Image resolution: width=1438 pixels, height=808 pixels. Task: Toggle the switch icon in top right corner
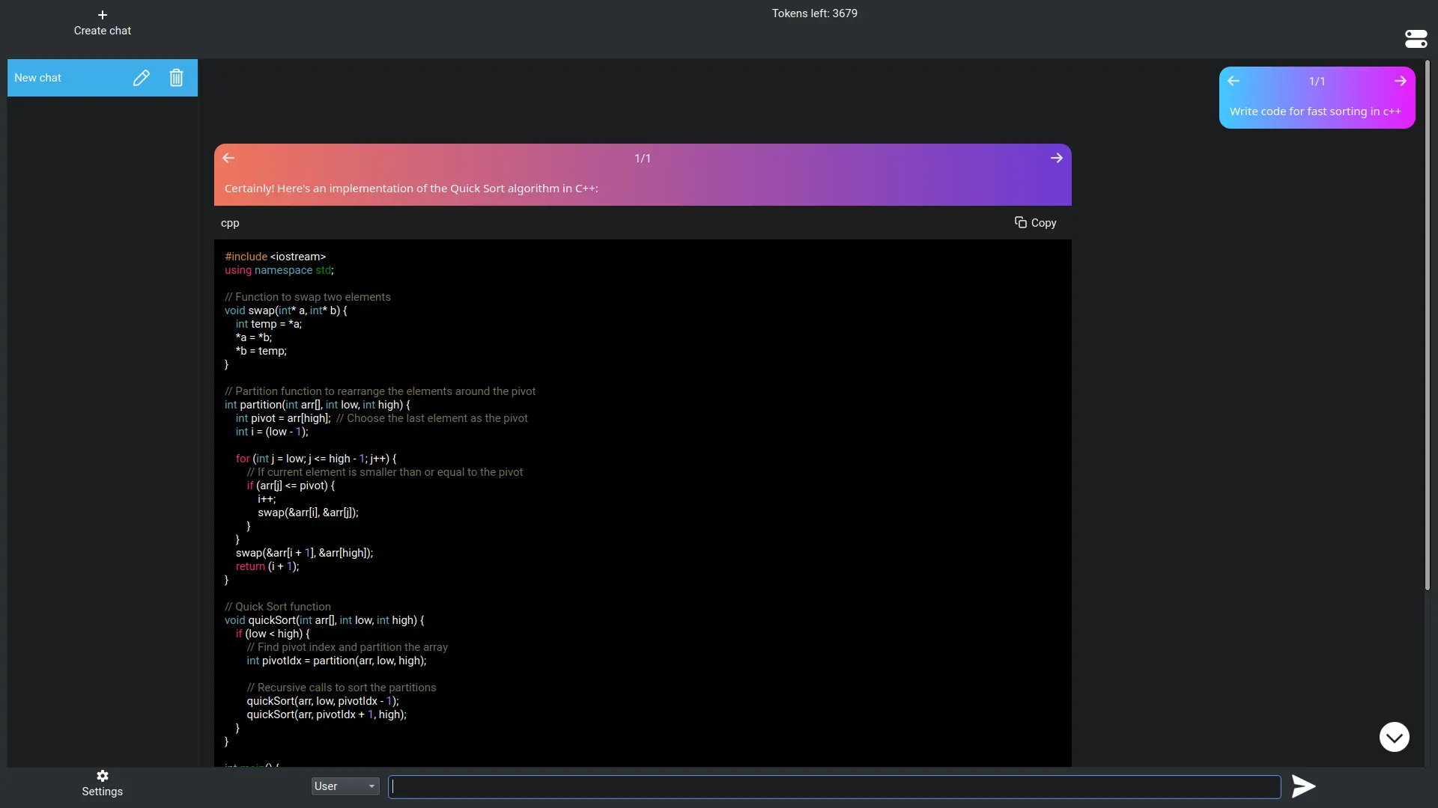tap(1416, 39)
